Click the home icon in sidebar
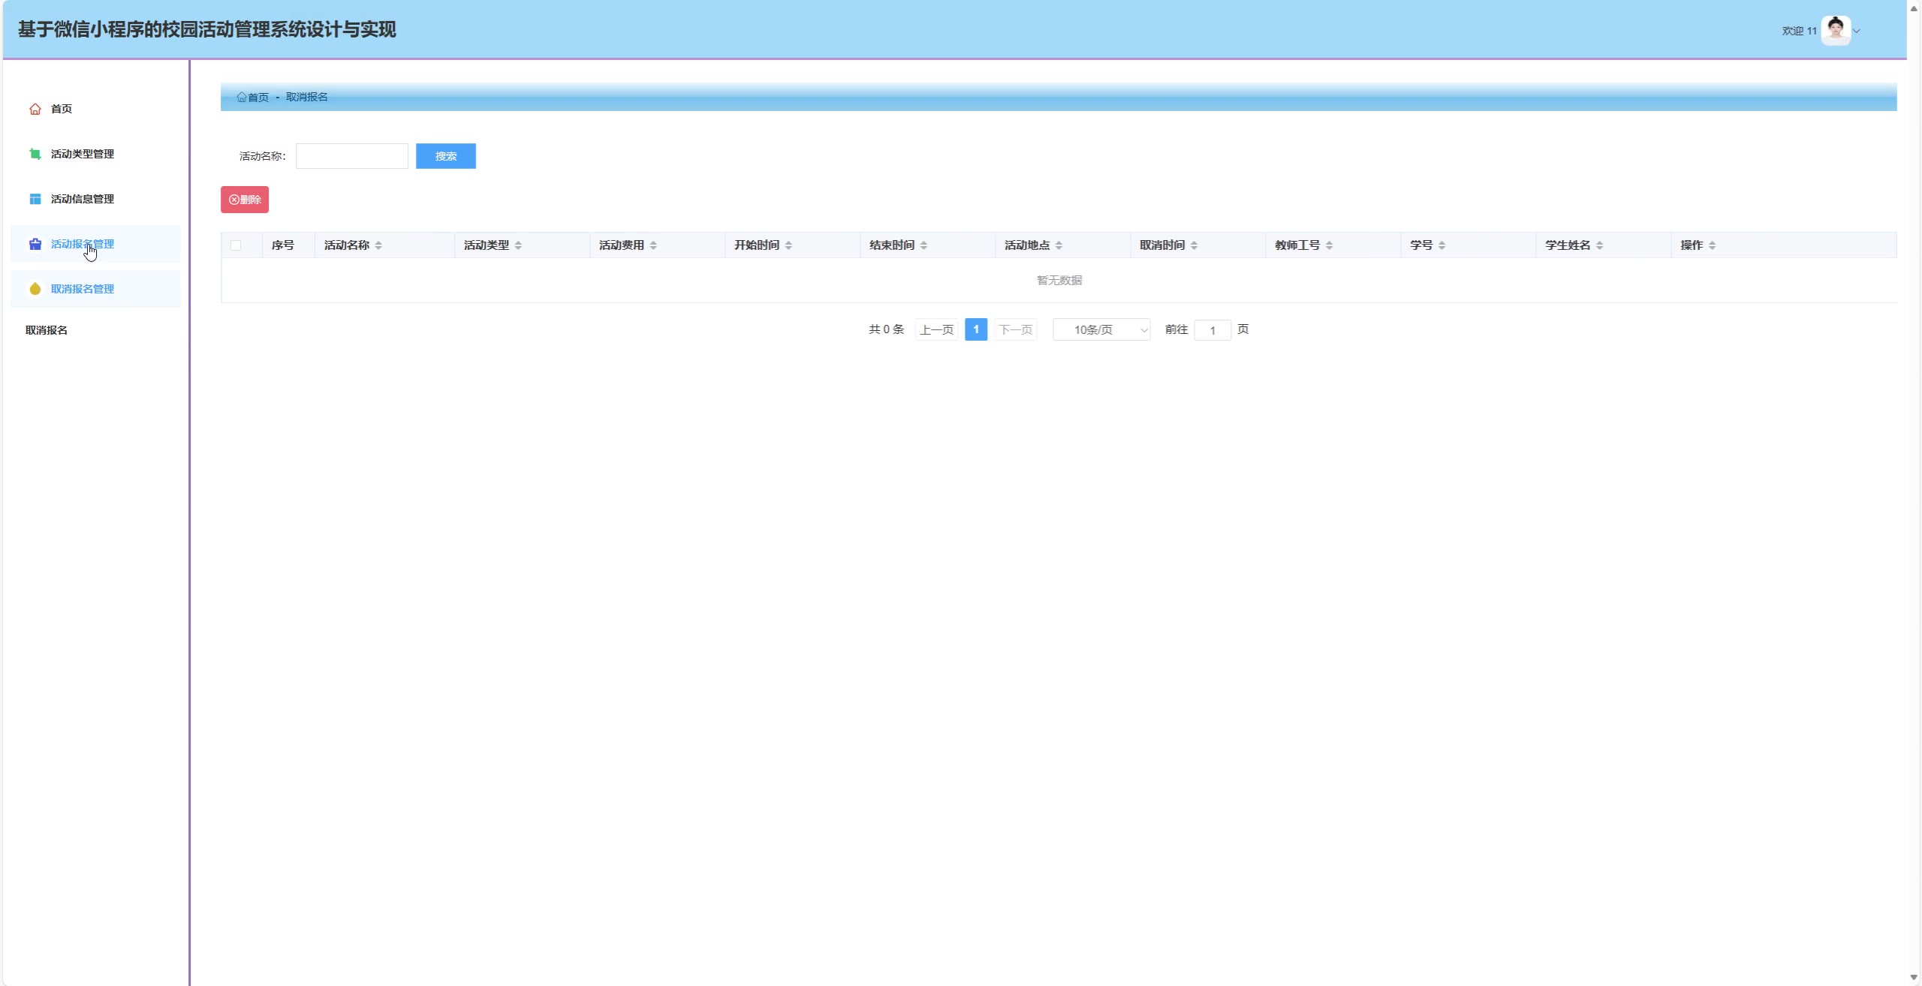 point(35,109)
